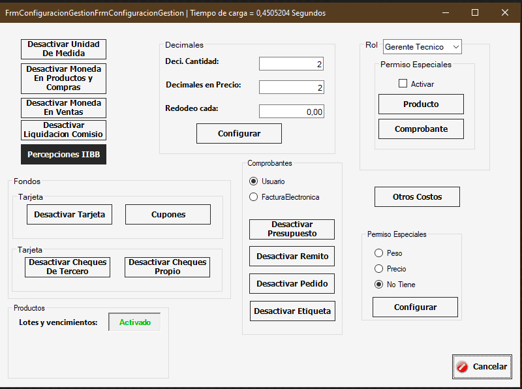
Task: Click the Desactivar Remito button
Action: 292,257
